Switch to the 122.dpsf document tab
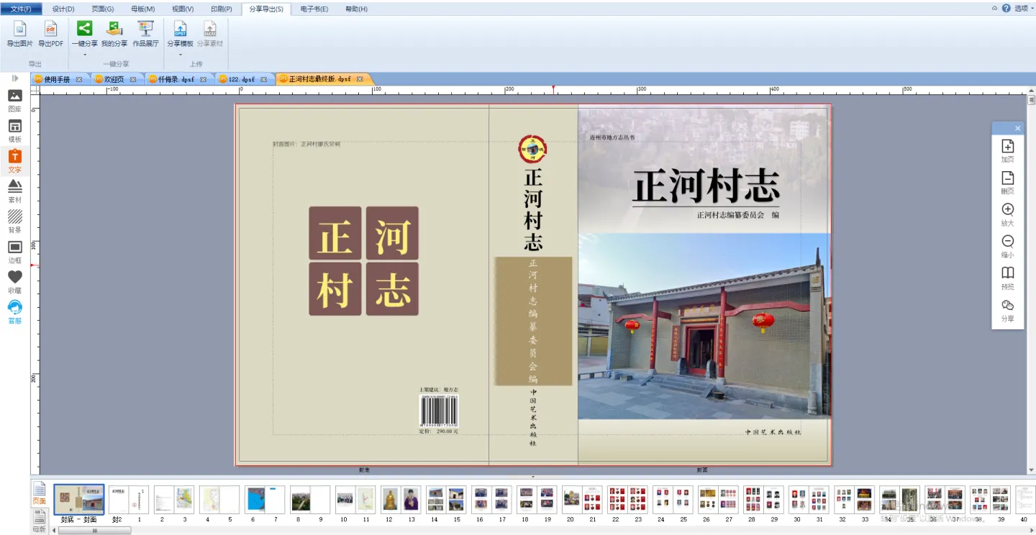1036x535 pixels. click(x=241, y=79)
